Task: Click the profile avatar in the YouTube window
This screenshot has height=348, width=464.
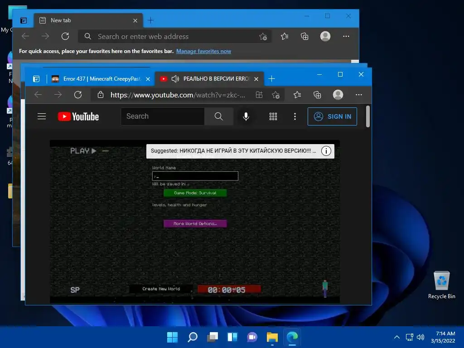Action: tap(338, 95)
